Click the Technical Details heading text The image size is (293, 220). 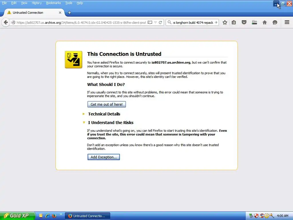click(x=104, y=114)
